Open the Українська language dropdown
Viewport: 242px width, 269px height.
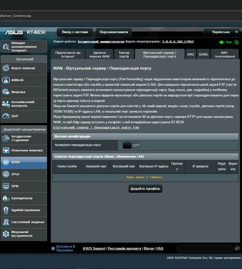(x=221, y=32)
